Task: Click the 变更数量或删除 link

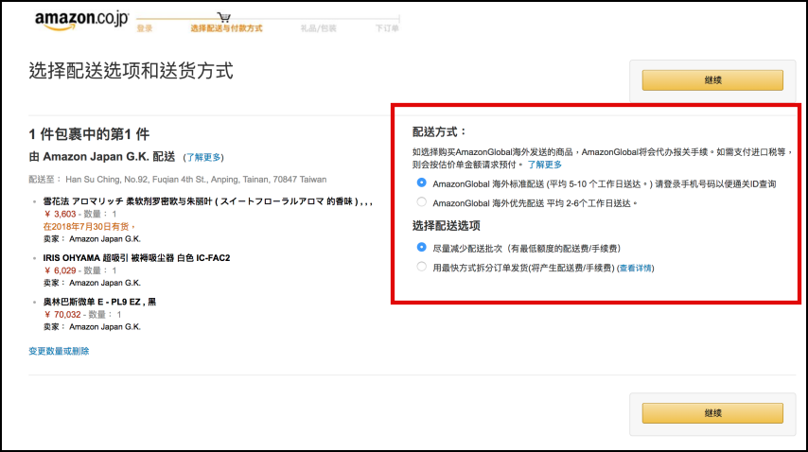Action: (59, 351)
